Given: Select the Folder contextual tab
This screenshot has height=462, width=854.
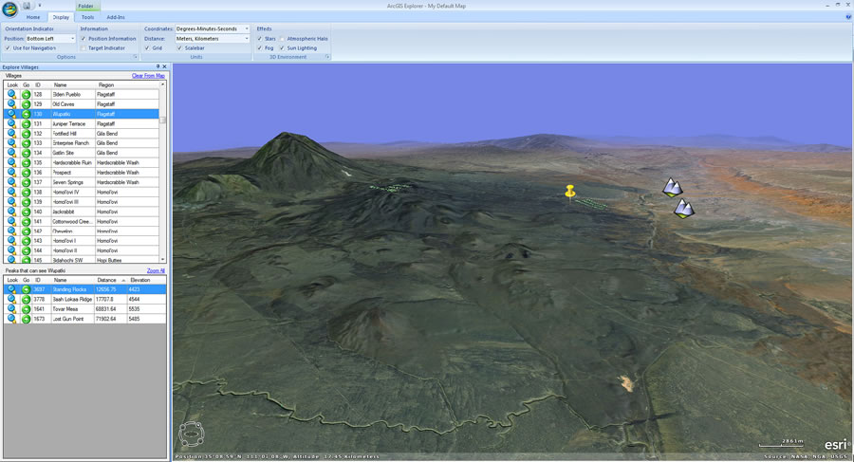Looking at the screenshot, I should [85, 6].
